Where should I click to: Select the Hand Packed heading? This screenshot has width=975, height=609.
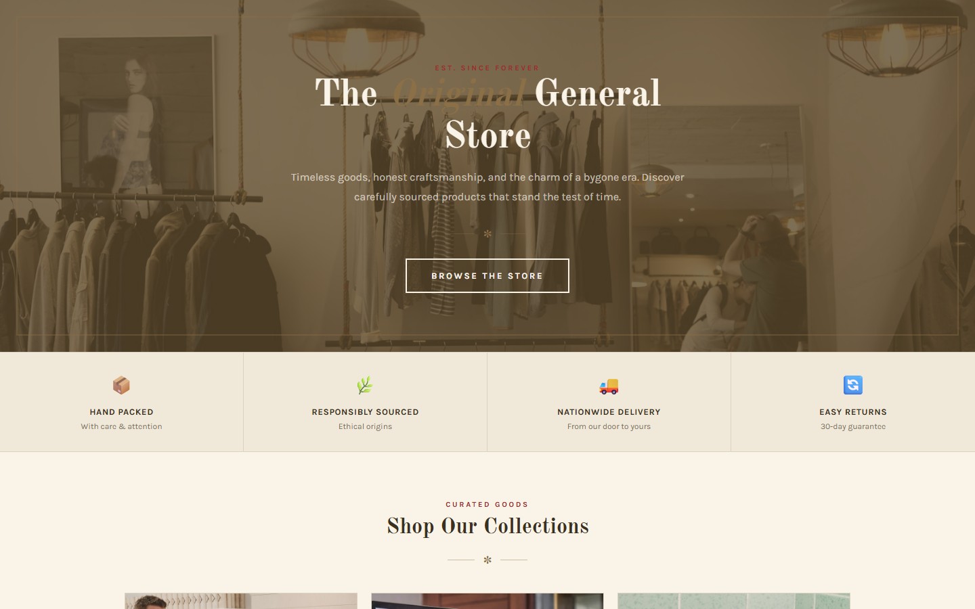pyautogui.click(x=122, y=411)
